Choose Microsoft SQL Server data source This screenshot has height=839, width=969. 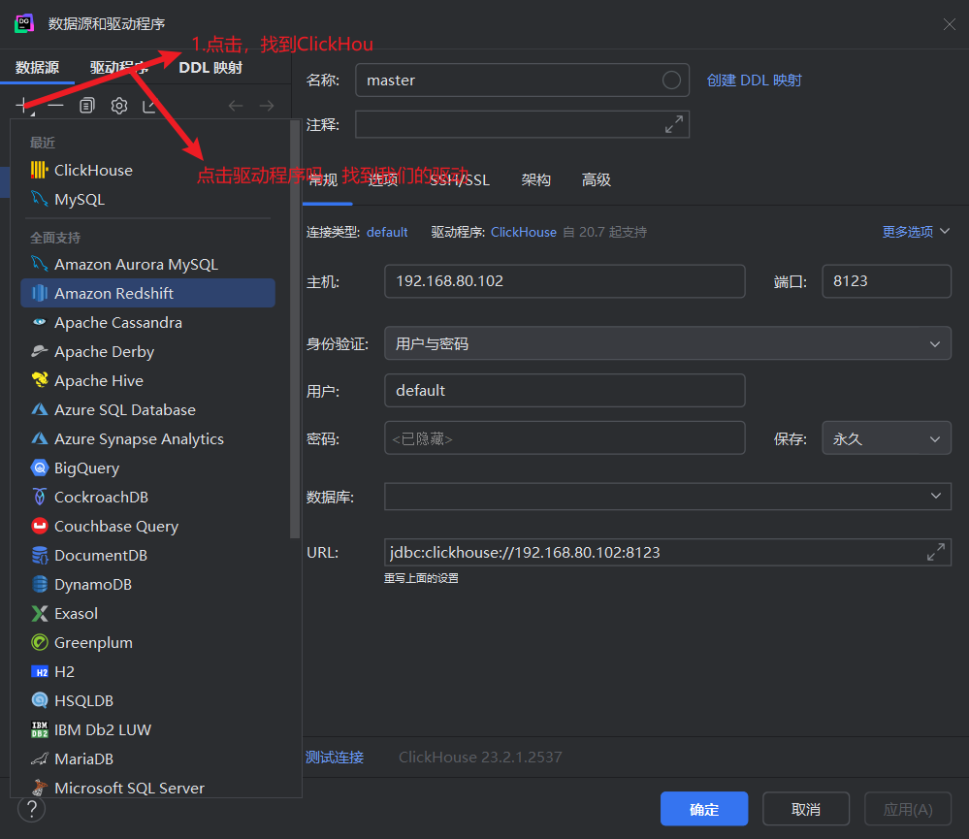[x=147, y=787]
